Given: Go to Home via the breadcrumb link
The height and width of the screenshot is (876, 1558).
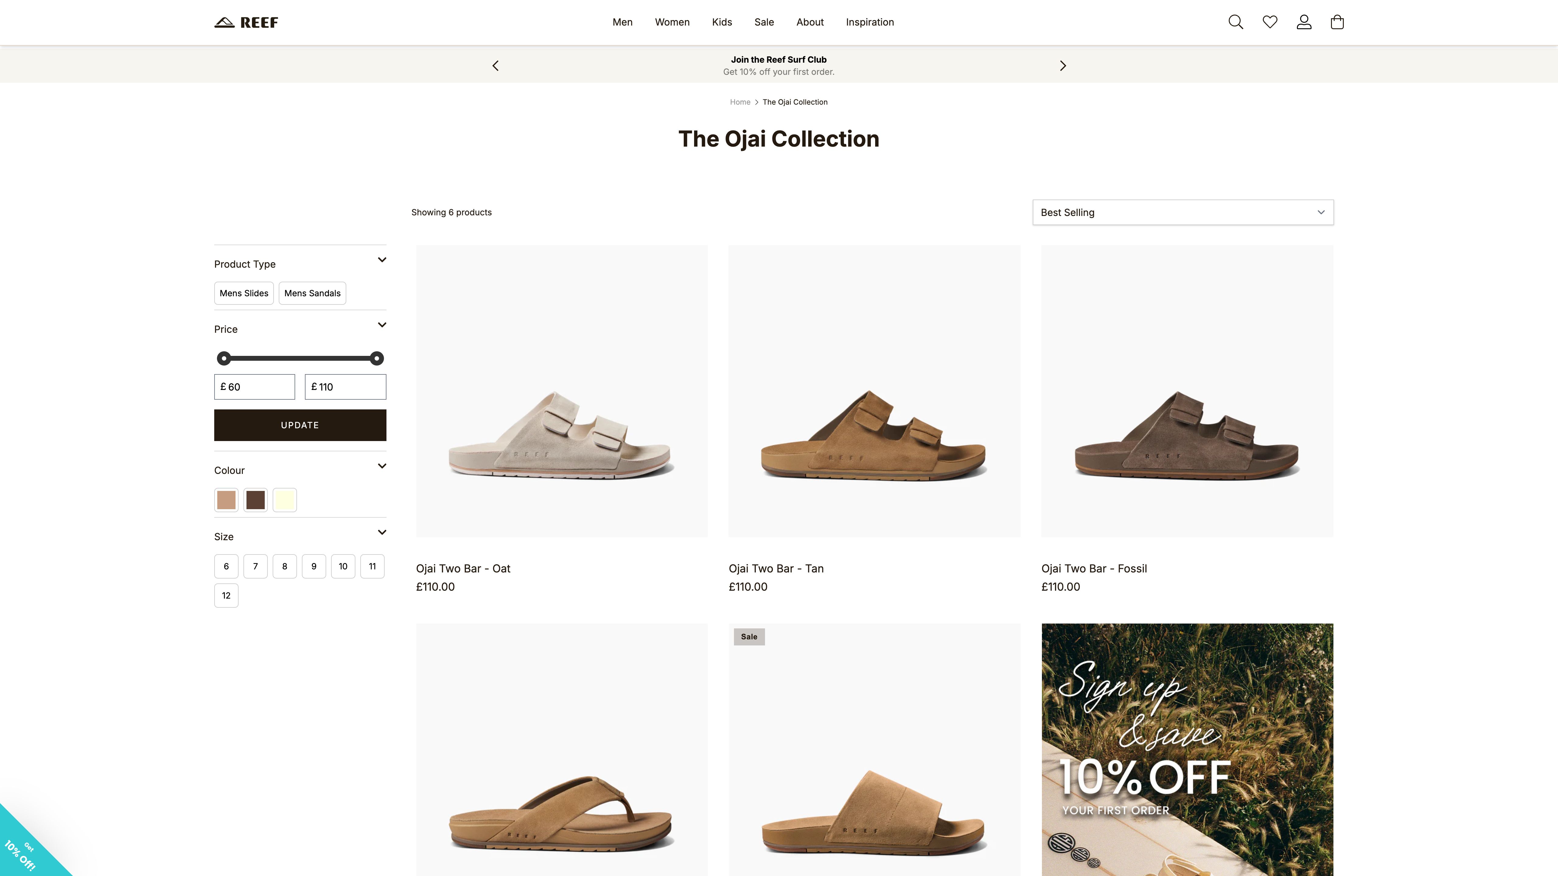Looking at the screenshot, I should pyautogui.click(x=740, y=102).
